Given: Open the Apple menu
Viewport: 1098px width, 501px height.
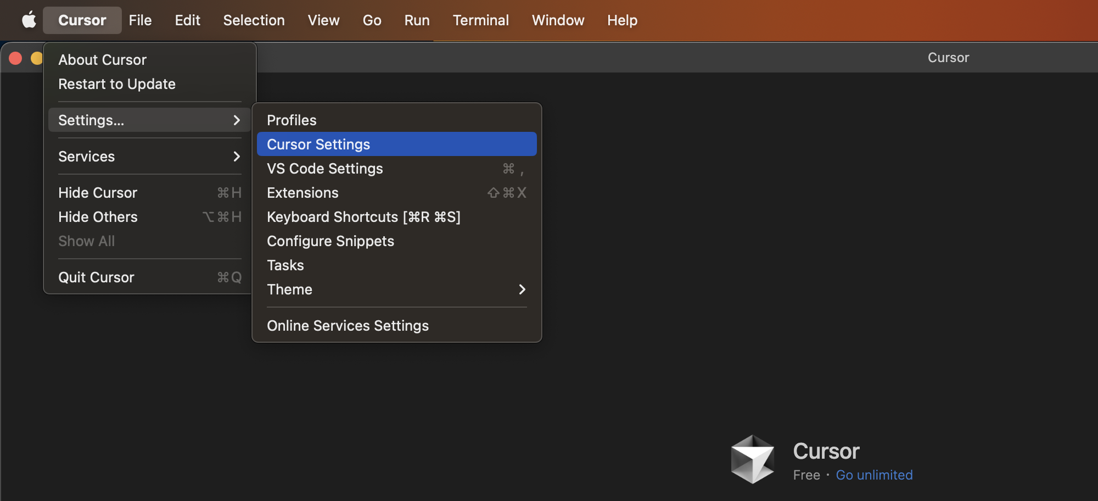Looking at the screenshot, I should [29, 20].
